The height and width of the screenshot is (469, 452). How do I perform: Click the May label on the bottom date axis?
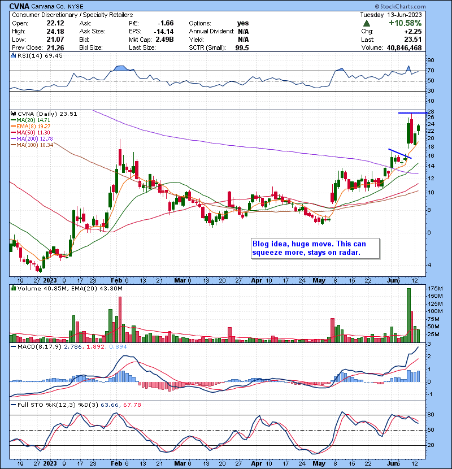tap(319, 463)
